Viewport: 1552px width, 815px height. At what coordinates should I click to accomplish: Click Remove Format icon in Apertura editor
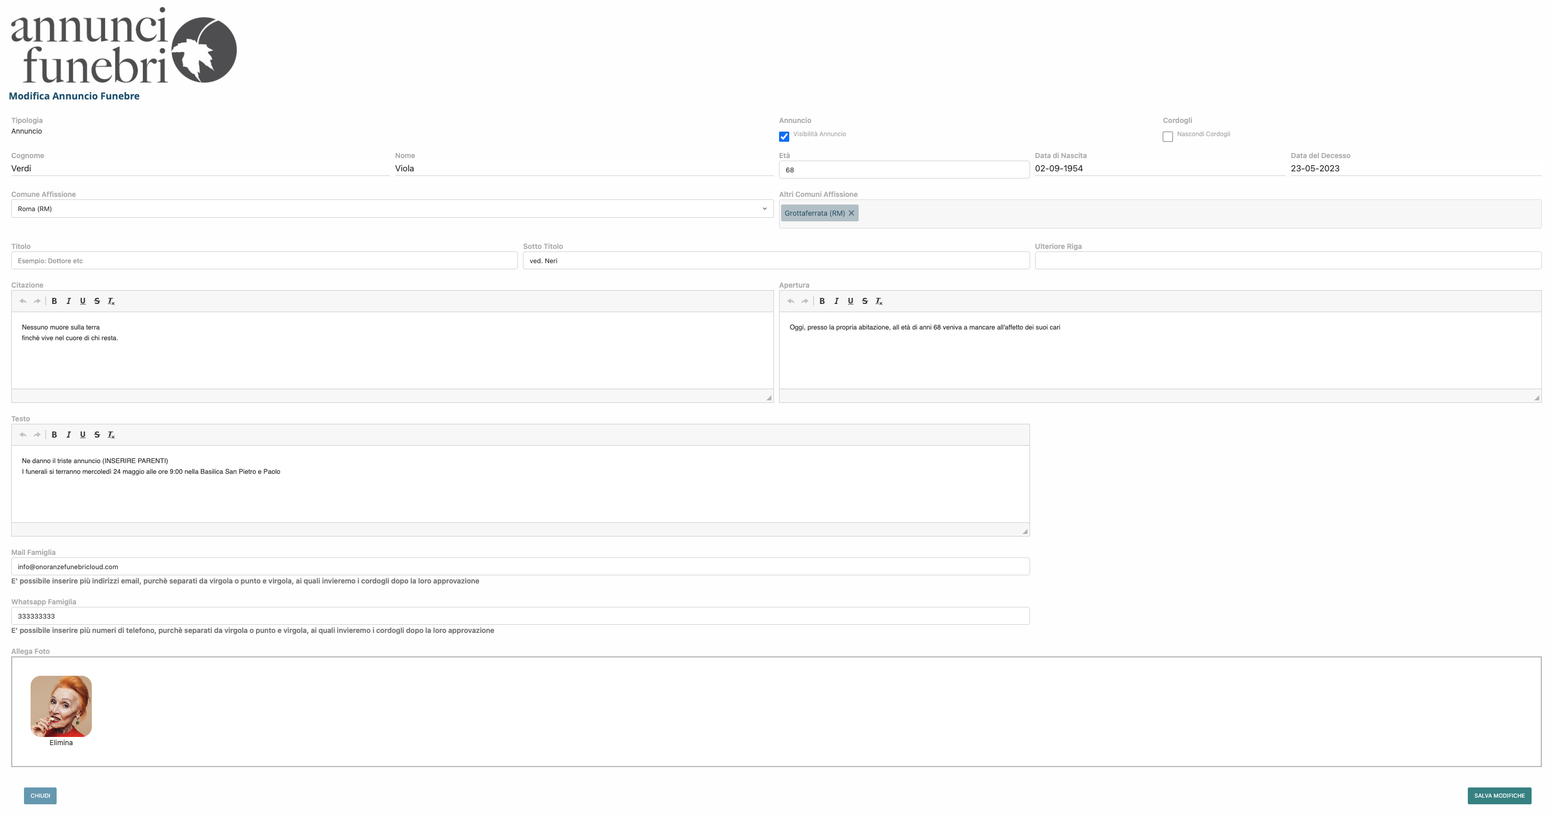tap(879, 301)
